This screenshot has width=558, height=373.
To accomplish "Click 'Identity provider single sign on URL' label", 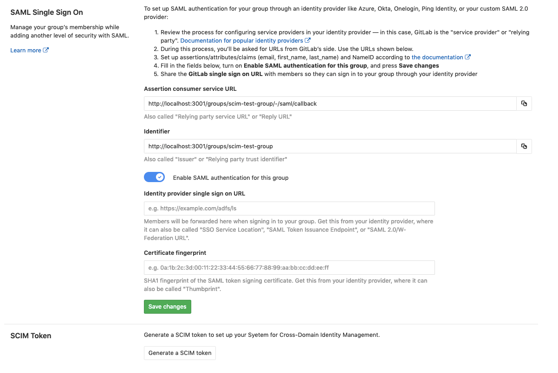I will (x=195, y=194).
